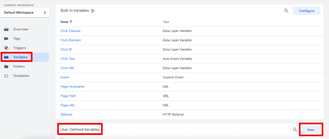Screen dimensions: 329x139
Task: Click the Triggers circle icon
Action: [x=6, y=48]
